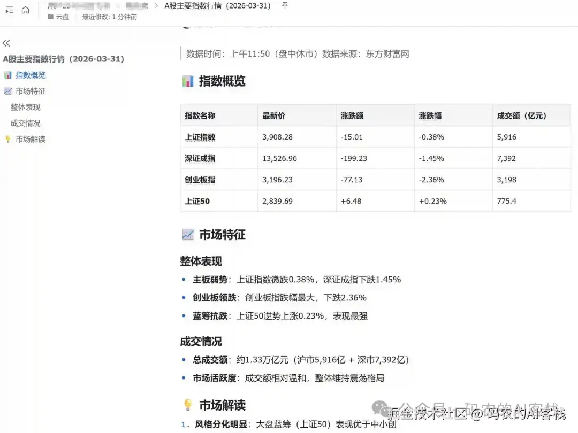Click the 3,196.23 price cell
The width and height of the screenshot is (578, 433).
click(296, 180)
